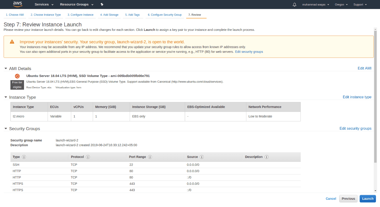
Task: Collapse the AMI Details section
Action: tap(5, 68)
